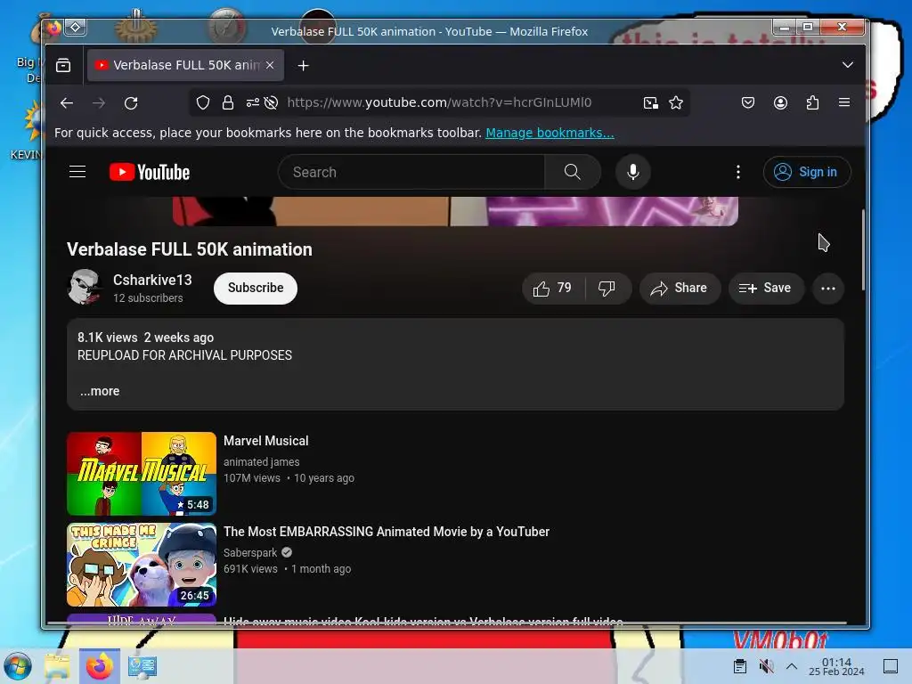912x684 pixels.
Task: Open the tracking protection shield icon
Action: (202, 103)
